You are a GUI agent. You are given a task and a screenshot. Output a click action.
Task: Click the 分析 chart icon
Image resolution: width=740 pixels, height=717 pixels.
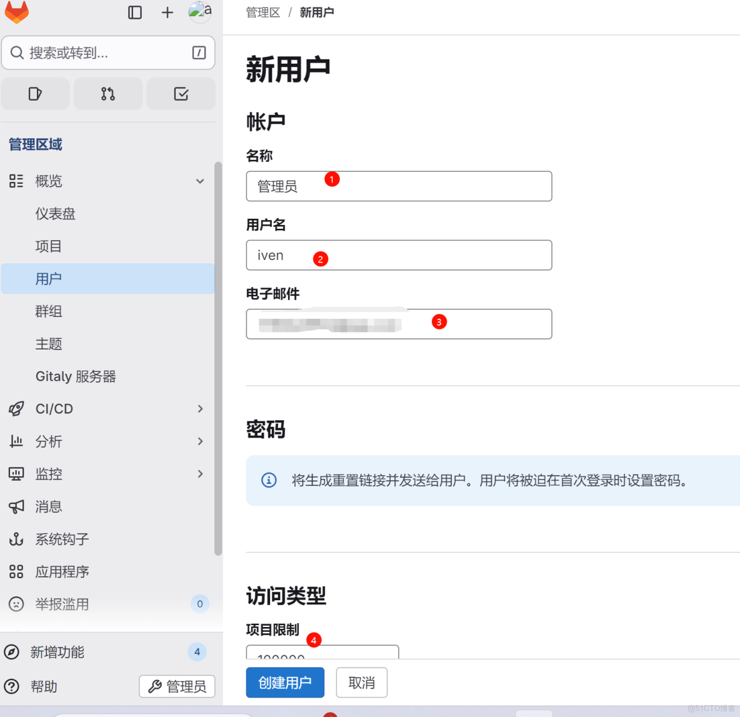[x=16, y=441]
